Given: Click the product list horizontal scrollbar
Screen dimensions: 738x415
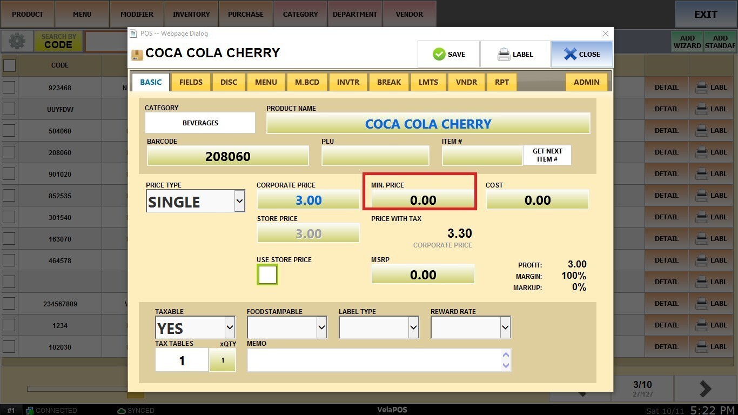Looking at the screenshot, I should tap(77, 389).
